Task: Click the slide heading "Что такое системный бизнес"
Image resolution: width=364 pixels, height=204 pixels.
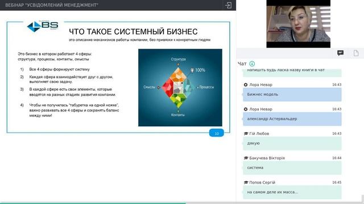Action: pos(133,32)
